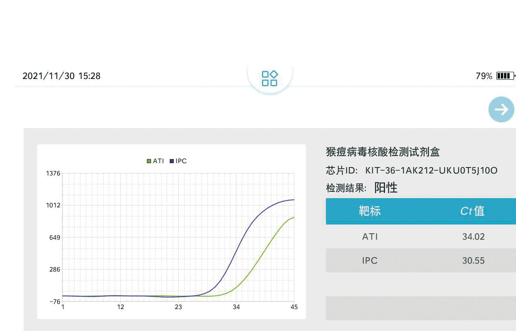Click the 阳性 test result text
The image size is (516, 331).
click(x=385, y=187)
